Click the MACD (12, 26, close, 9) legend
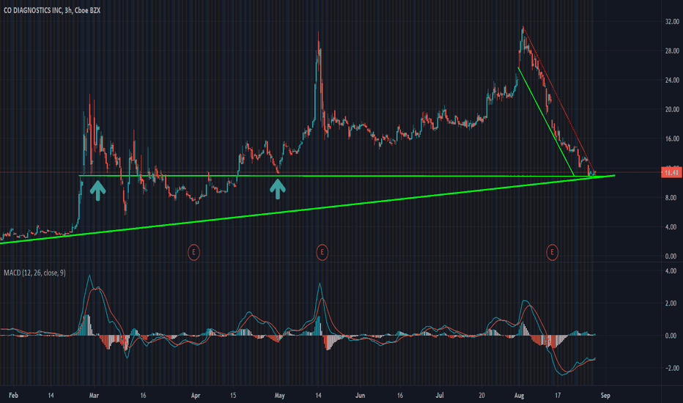This screenshot has width=683, height=403. 35,273
